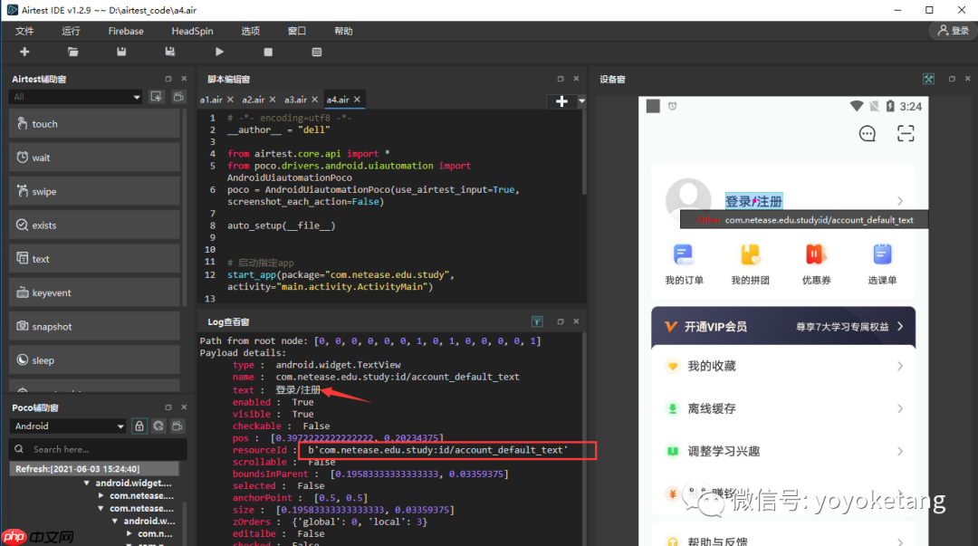Collapse the android.widget tree node
The width and height of the screenshot is (978, 546).
(88, 484)
